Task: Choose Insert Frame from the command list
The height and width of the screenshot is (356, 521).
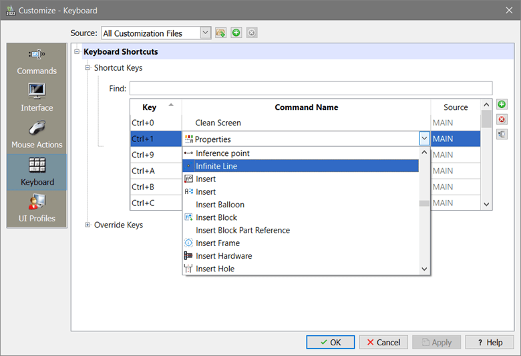Action: tap(301, 243)
